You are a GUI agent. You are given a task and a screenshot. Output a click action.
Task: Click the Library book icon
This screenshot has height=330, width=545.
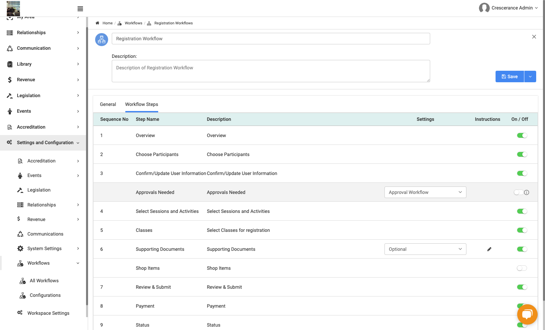10,64
